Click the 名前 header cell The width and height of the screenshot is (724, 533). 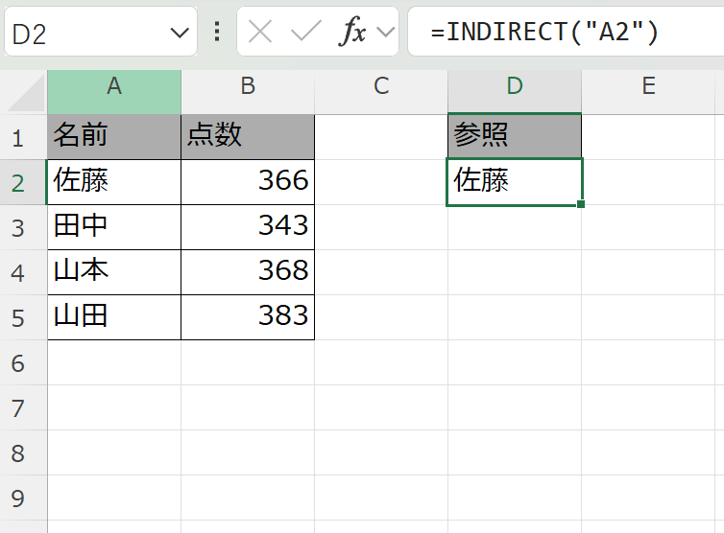(x=114, y=136)
